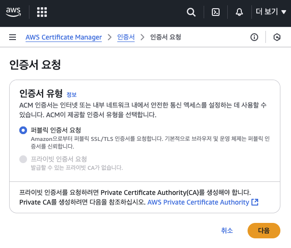Click the external link icon
Screen dimensions: 291x248
click(x=255, y=202)
